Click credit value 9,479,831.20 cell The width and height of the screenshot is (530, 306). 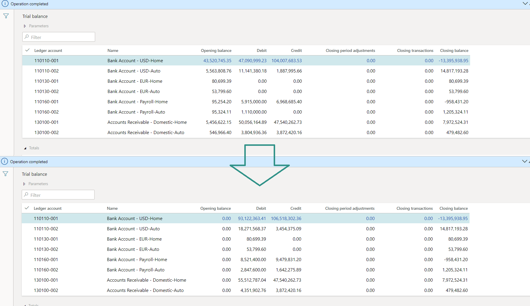[x=288, y=259]
